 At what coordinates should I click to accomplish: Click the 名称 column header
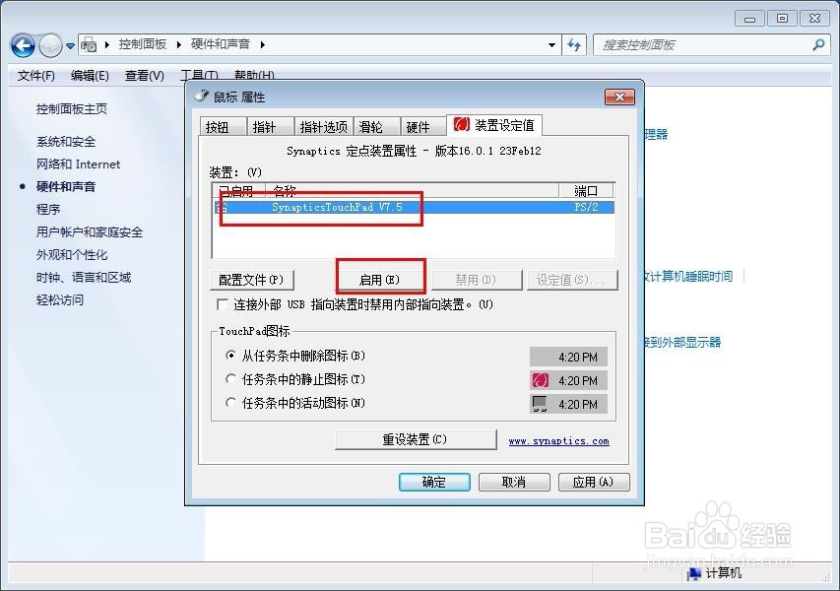coord(412,191)
